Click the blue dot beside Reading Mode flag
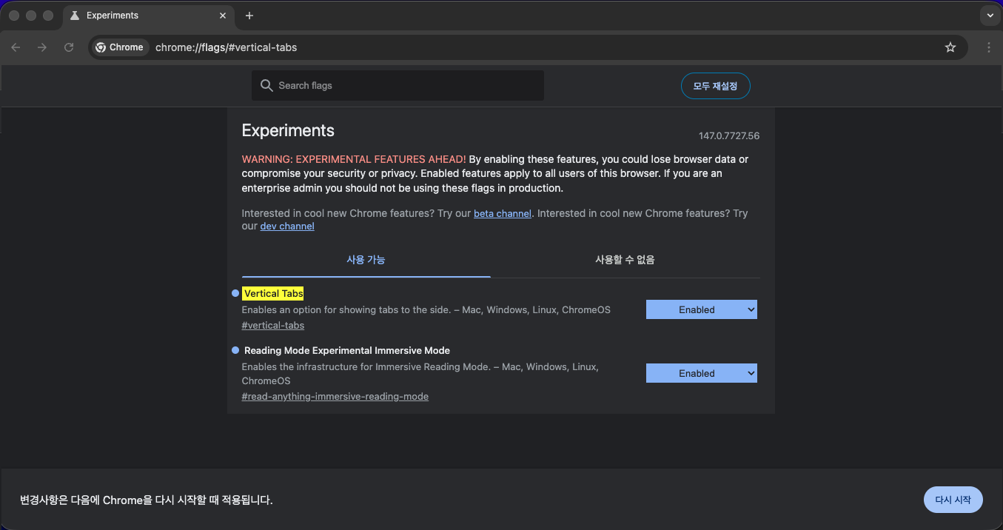The height and width of the screenshot is (530, 1003). tap(235, 350)
